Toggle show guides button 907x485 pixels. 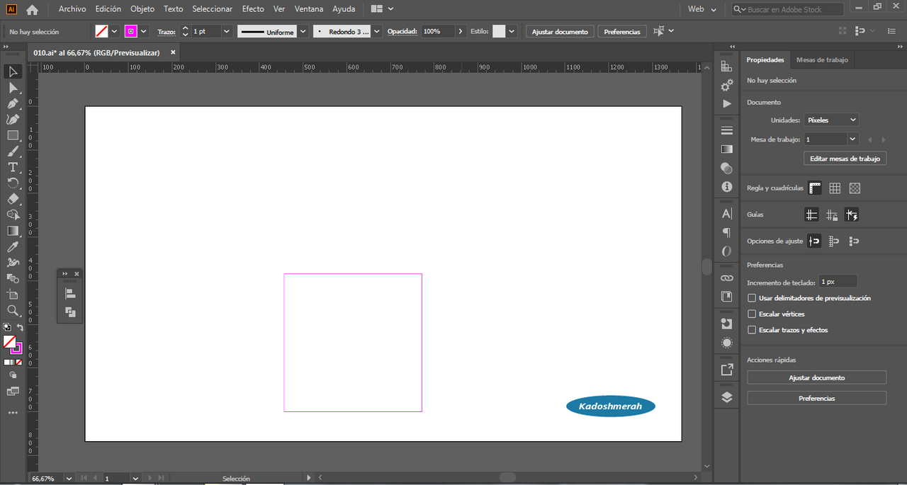[x=812, y=215]
